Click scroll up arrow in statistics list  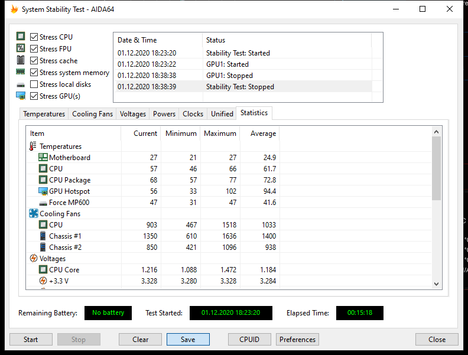[436, 132]
